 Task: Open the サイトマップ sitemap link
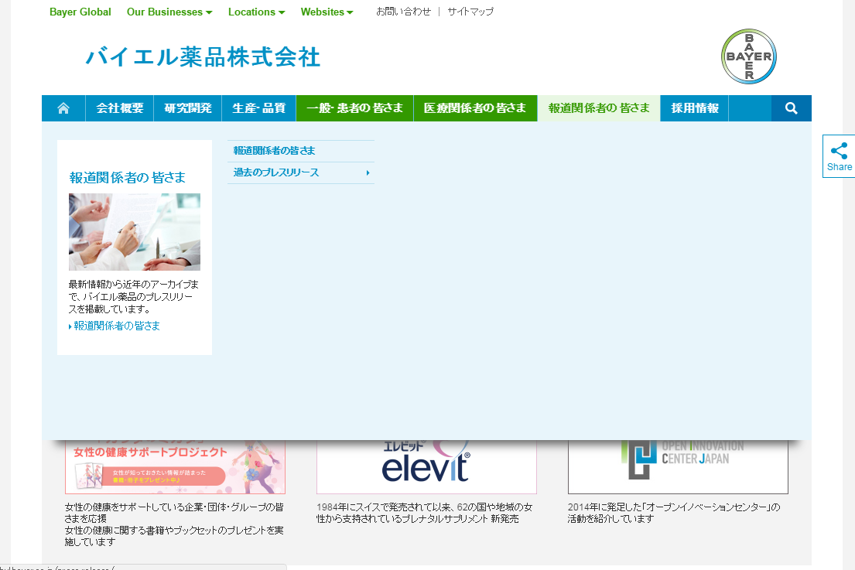(x=470, y=12)
